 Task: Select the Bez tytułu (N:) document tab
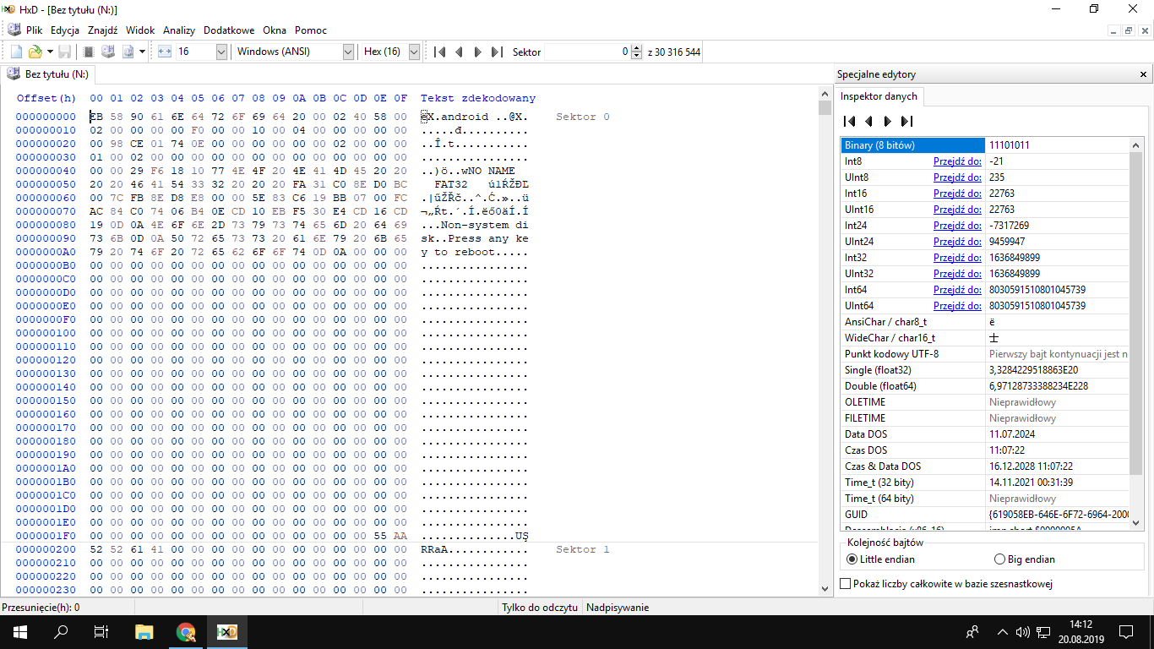(x=48, y=74)
